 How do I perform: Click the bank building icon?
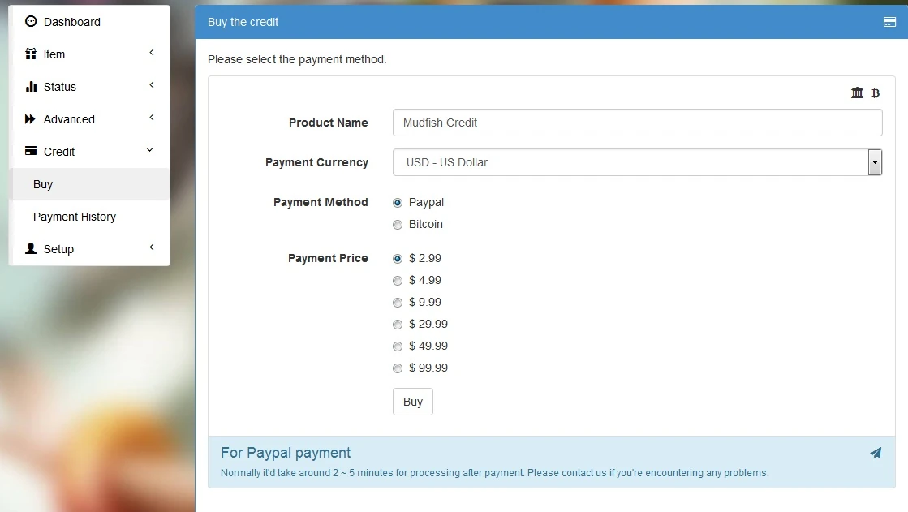pos(857,93)
